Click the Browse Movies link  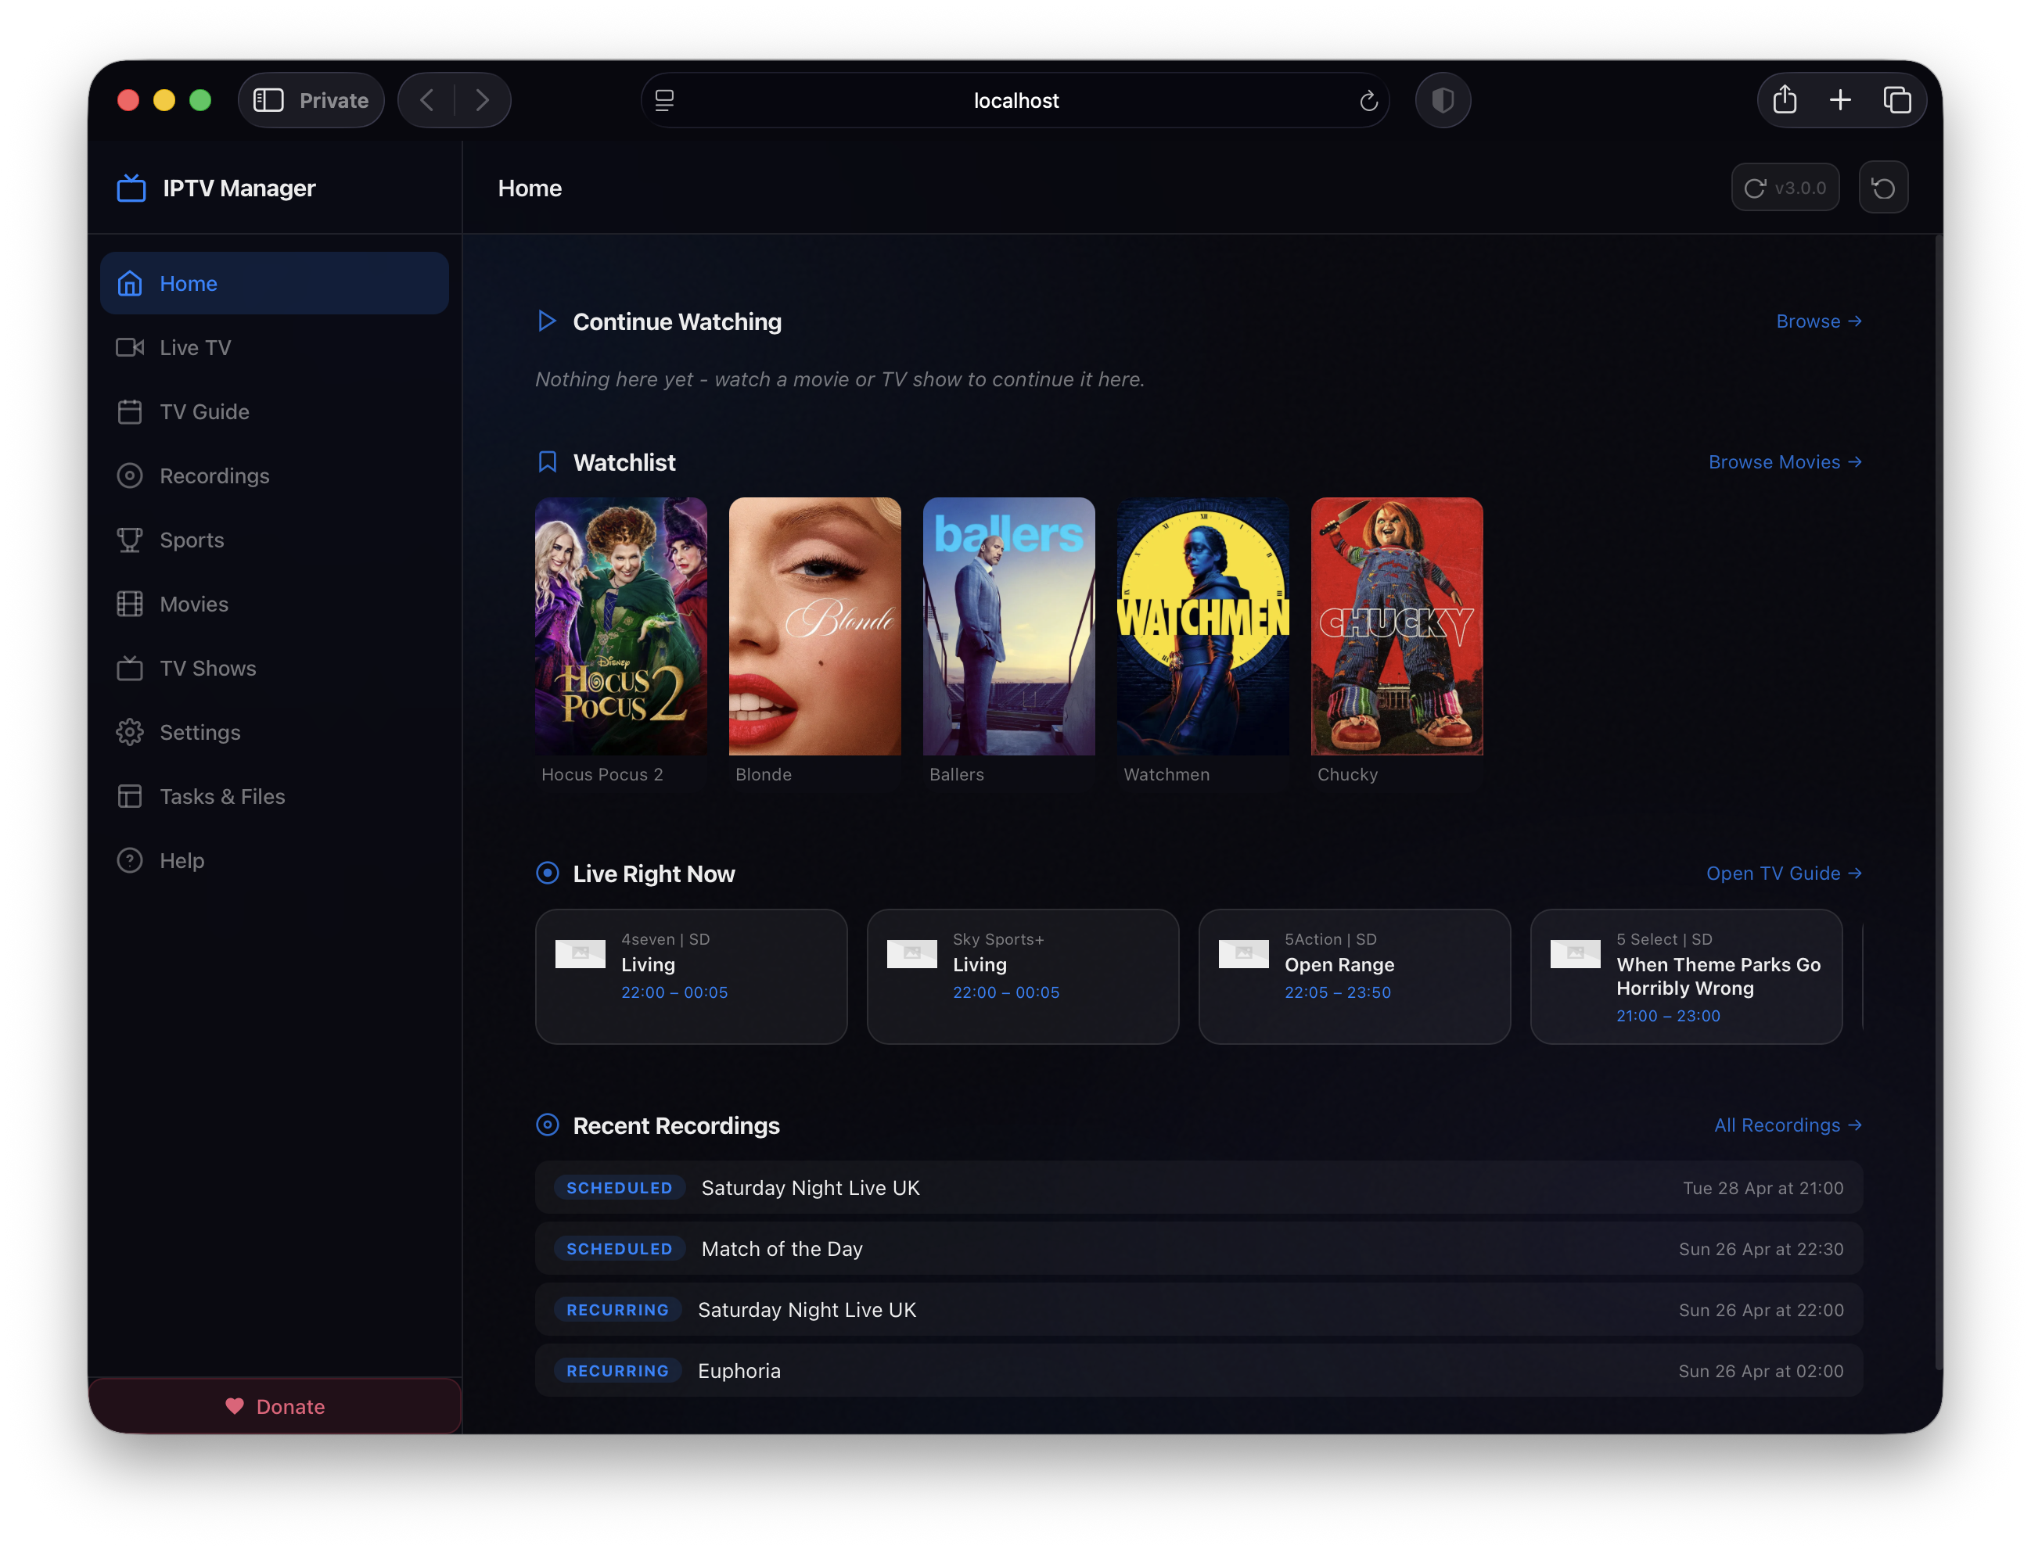(x=1785, y=462)
